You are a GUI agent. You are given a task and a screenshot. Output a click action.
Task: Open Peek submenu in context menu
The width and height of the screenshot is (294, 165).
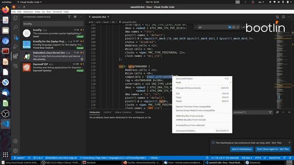click(202, 82)
